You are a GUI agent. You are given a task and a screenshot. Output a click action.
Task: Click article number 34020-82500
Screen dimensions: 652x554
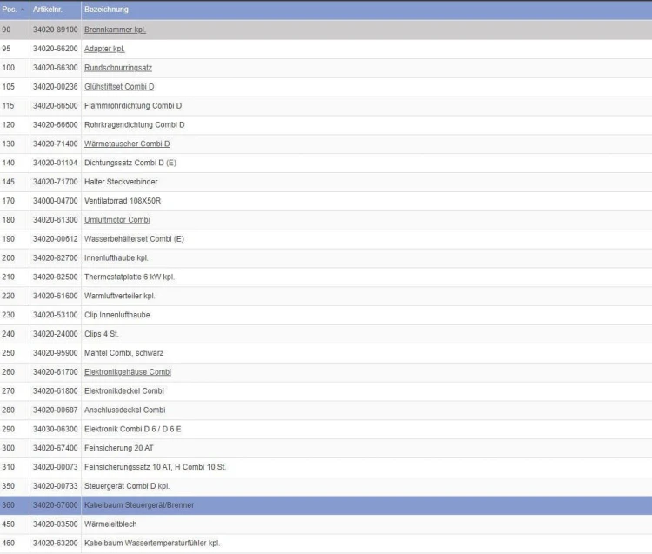coord(56,277)
